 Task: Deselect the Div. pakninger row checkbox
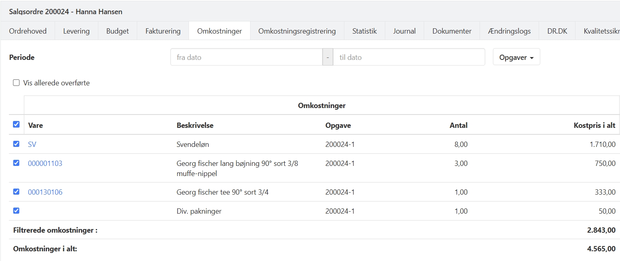16,210
